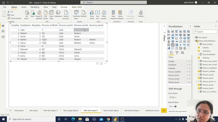Check the Max_NodeDepth field
The width and height of the screenshot is (218, 122).
[x=199, y=54]
